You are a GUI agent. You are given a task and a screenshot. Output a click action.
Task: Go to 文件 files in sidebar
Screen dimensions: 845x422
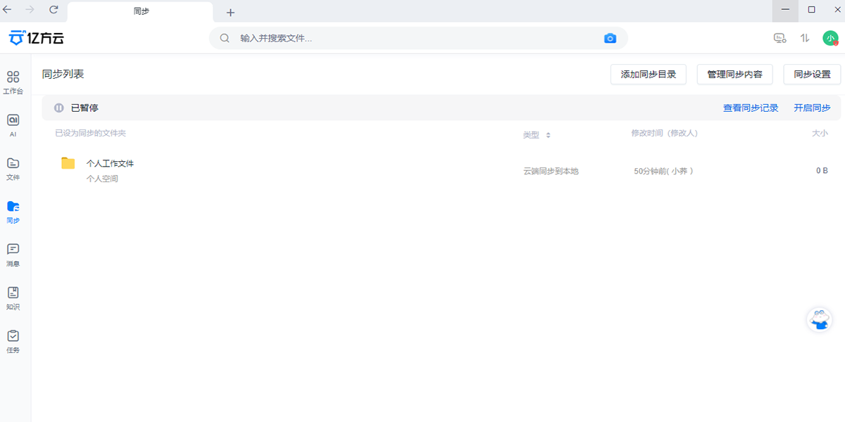[13, 169]
